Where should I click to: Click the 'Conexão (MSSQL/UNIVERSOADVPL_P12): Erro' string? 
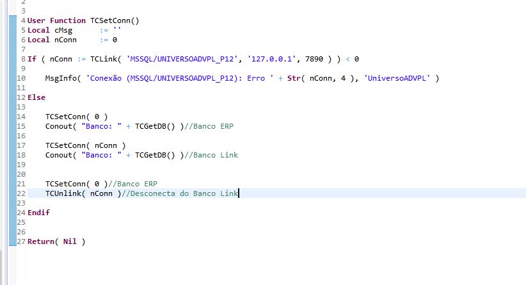(180, 78)
